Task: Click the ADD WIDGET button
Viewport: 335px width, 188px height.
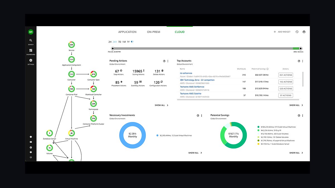Action: coord(282,32)
